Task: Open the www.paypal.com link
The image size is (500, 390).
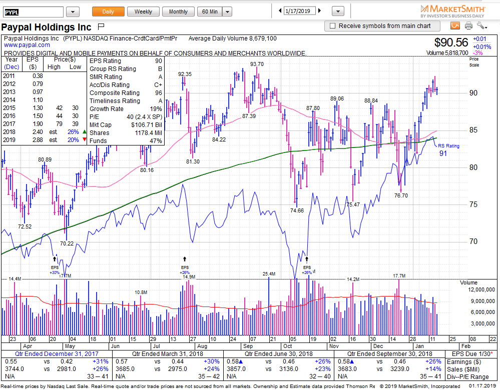Action: 27,45
